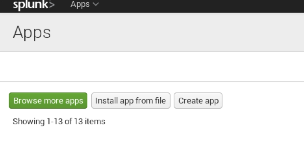Select the Create app button
The width and height of the screenshot is (304, 146).
tap(198, 101)
